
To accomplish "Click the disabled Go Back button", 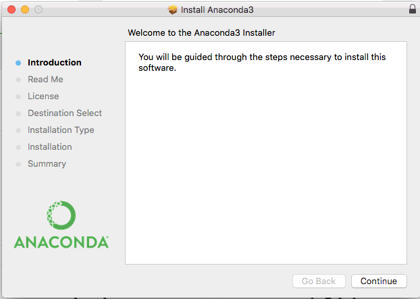I will click(x=319, y=281).
